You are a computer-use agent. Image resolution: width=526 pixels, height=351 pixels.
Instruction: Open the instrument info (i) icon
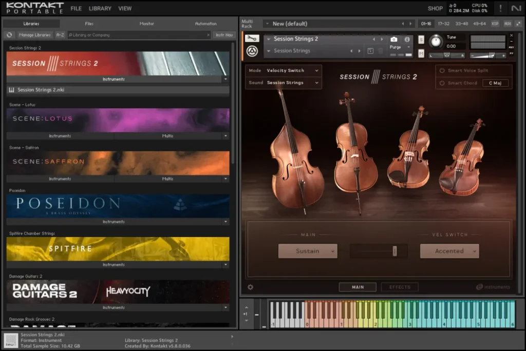407,39
